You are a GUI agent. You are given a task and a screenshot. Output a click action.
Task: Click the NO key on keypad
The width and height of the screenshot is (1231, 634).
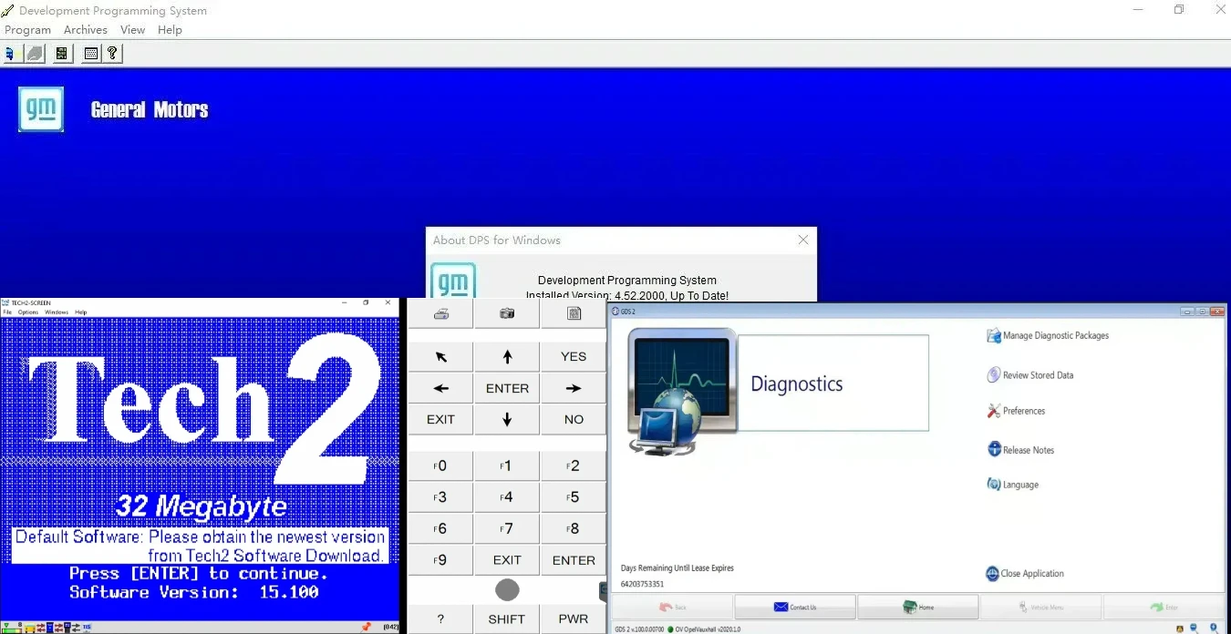[574, 420]
